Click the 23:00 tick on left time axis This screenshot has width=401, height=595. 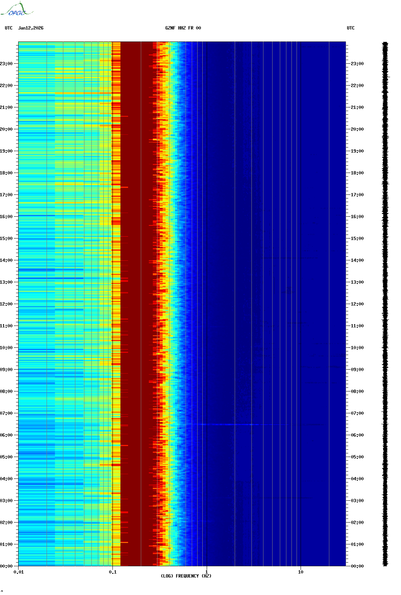coord(7,64)
